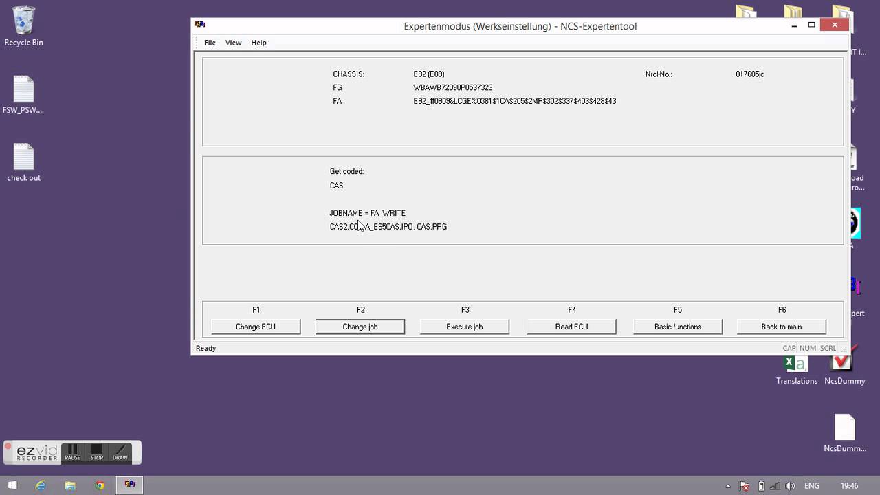Click the FA string starting E92_#0909

[x=515, y=101]
